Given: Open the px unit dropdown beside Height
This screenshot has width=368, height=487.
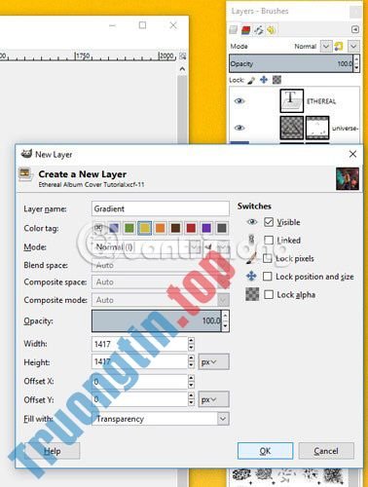Looking at the screenshot, I should point(213,361).
